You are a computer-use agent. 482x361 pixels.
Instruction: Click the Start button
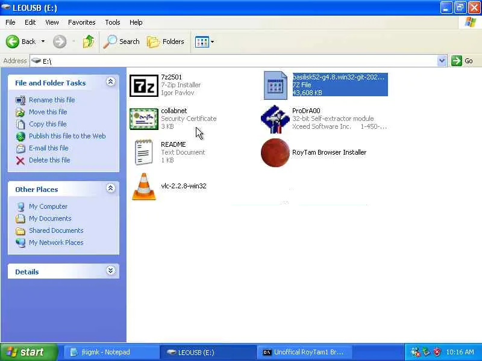(x=29, y=352)
